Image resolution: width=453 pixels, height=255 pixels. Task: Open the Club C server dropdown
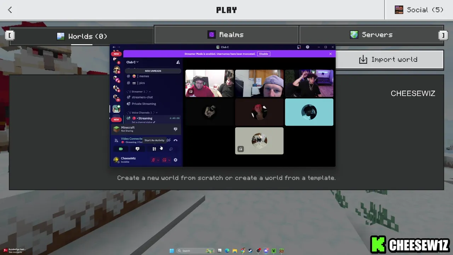[x=132, y=62]
